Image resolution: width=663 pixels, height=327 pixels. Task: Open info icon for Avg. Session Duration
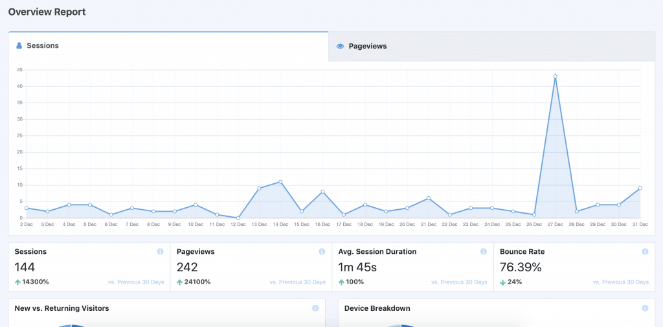pos(483,252)
